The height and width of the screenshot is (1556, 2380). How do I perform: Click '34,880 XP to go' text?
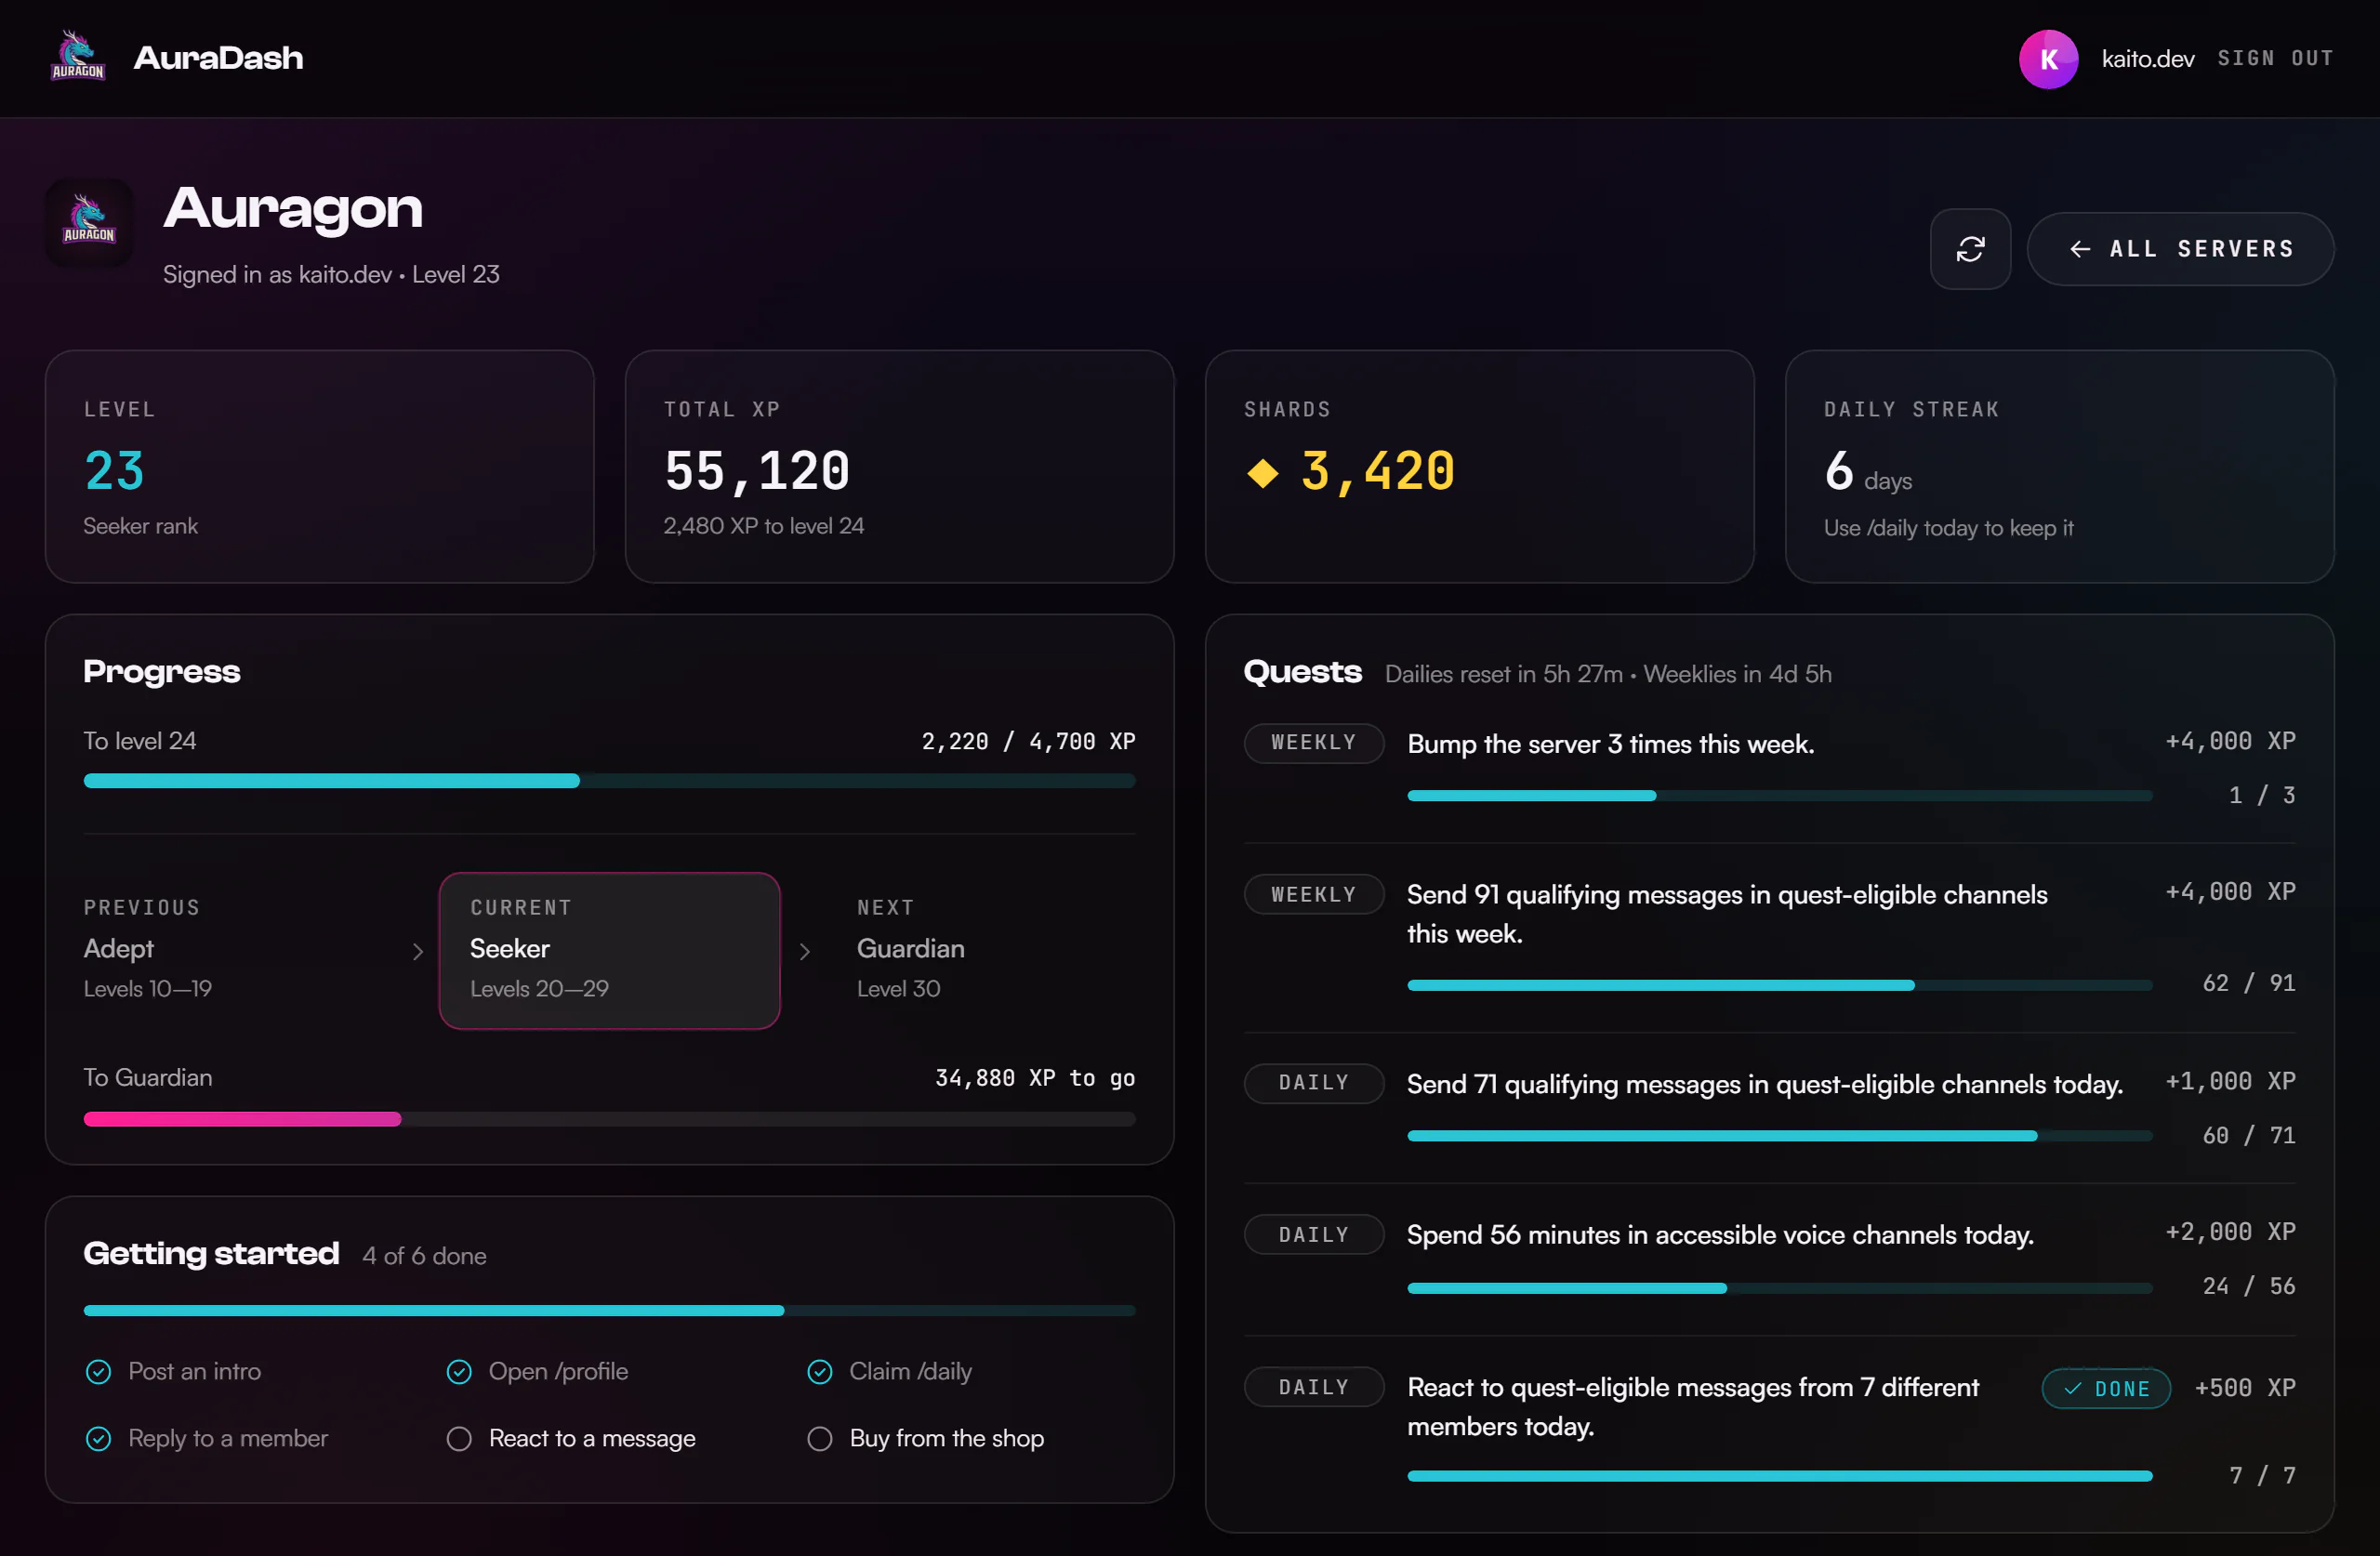1035,1078
